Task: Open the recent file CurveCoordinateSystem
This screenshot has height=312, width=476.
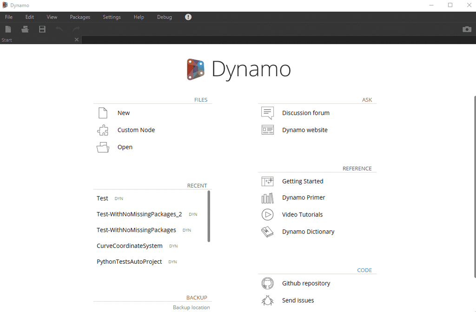Action: pos(129,246)
